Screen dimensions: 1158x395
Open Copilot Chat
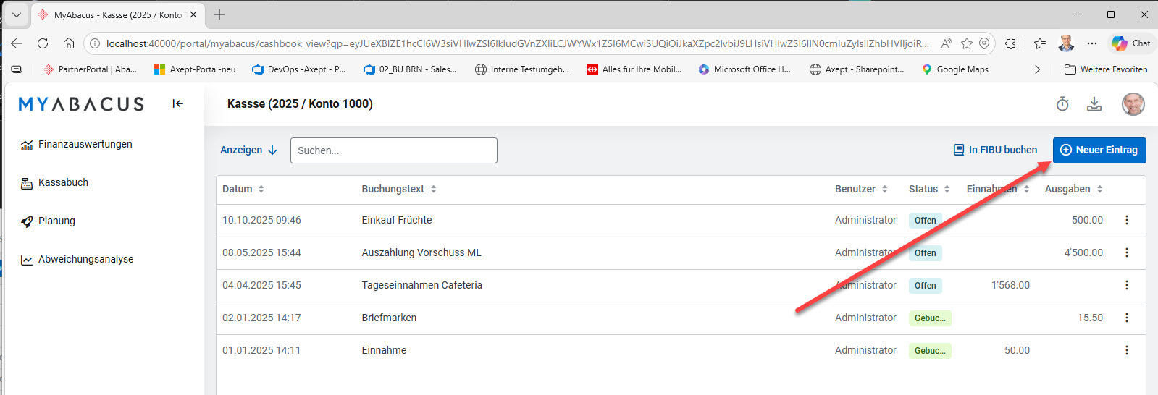tap(1131, 43)
